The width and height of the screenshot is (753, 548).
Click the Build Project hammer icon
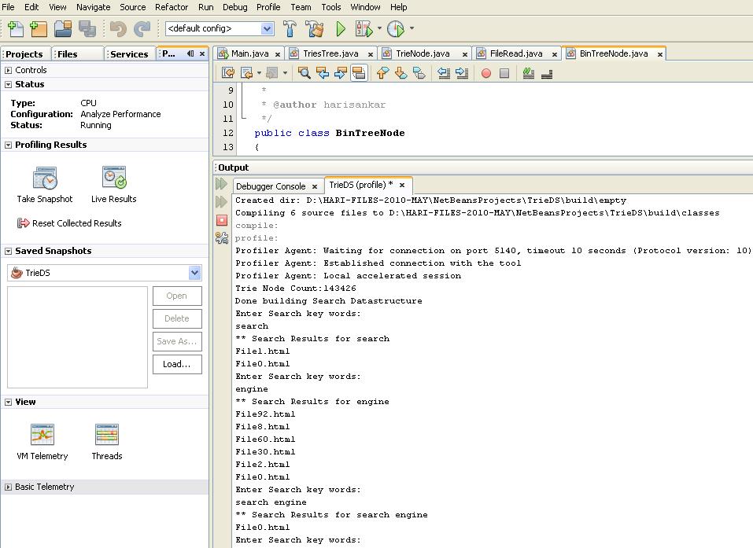290,28
